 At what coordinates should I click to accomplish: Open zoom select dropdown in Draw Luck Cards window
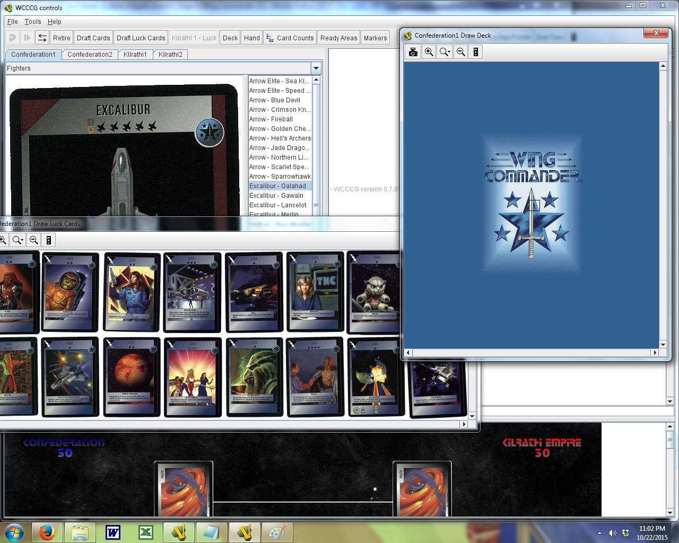18,240
